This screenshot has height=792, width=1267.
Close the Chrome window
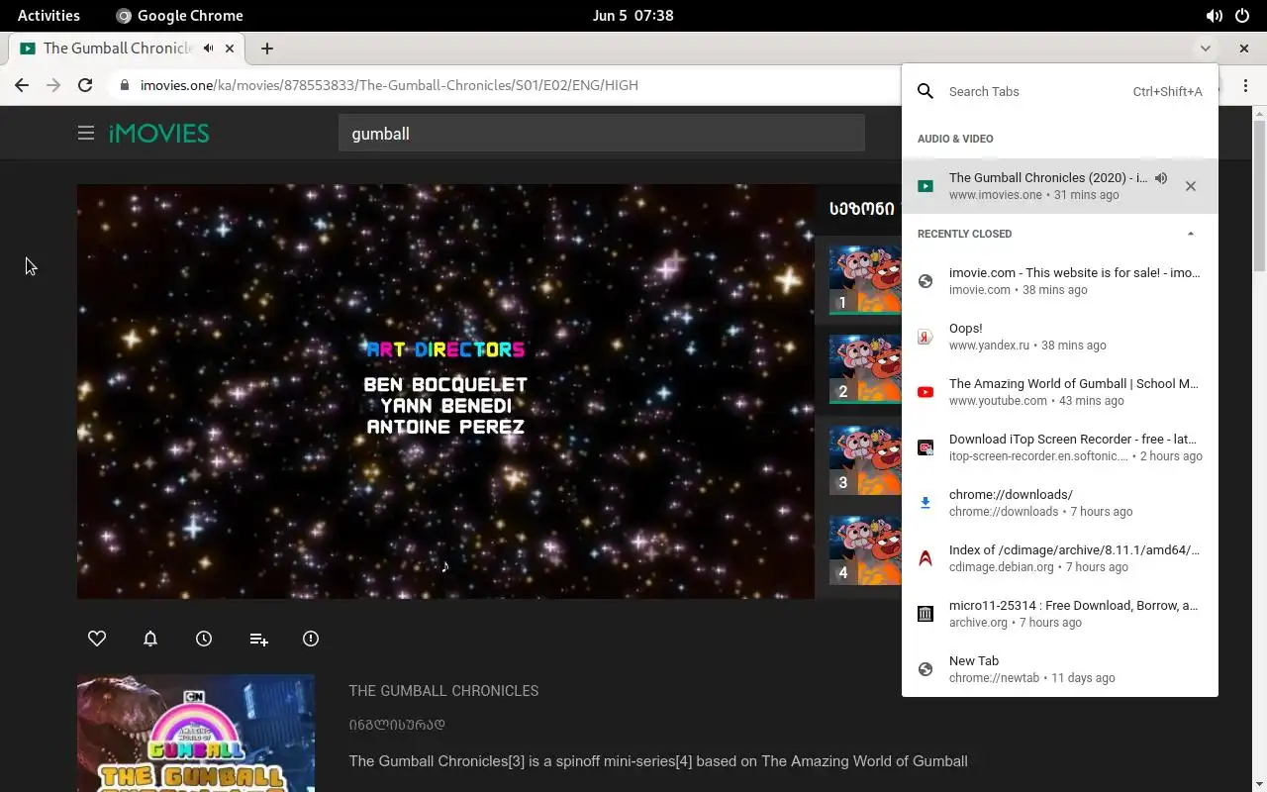[1244, 48]
